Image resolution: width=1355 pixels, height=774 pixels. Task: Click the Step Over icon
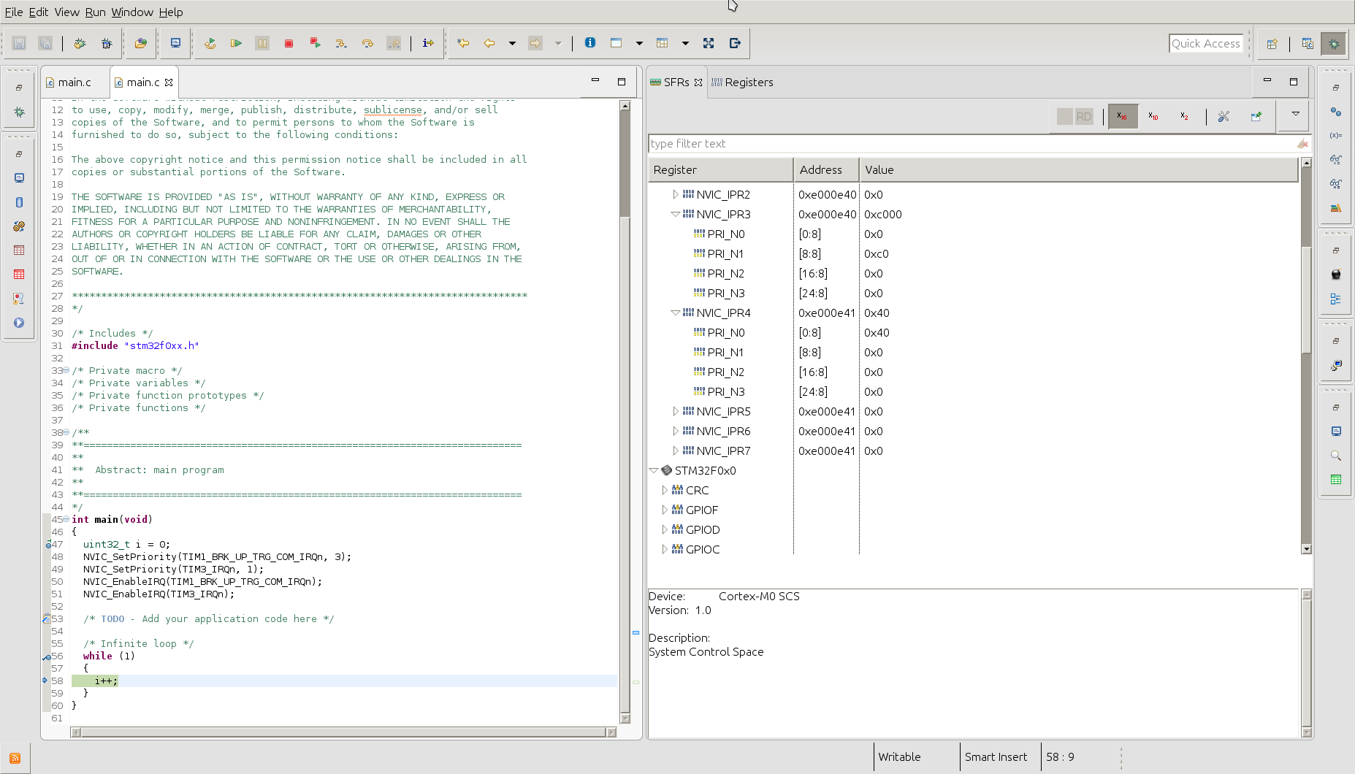[x=367, y=44]
